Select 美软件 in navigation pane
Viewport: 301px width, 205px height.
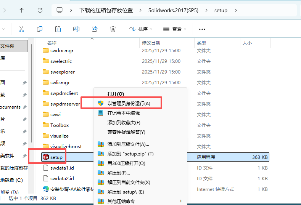pos(7,156)
